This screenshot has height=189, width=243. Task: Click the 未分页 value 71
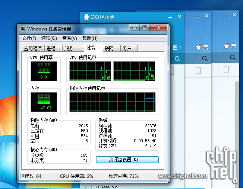coord(85,160)
